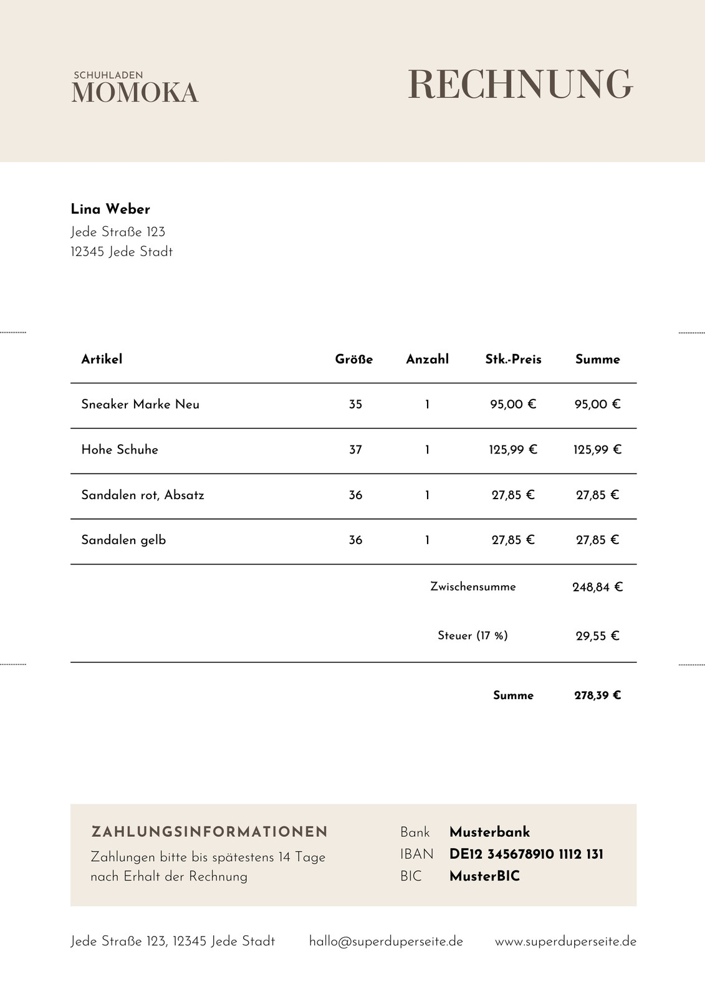The width and height of the screenshot is (705, 997).
Task: Select the Hohe Schuhe item
Action: (120, 449)
